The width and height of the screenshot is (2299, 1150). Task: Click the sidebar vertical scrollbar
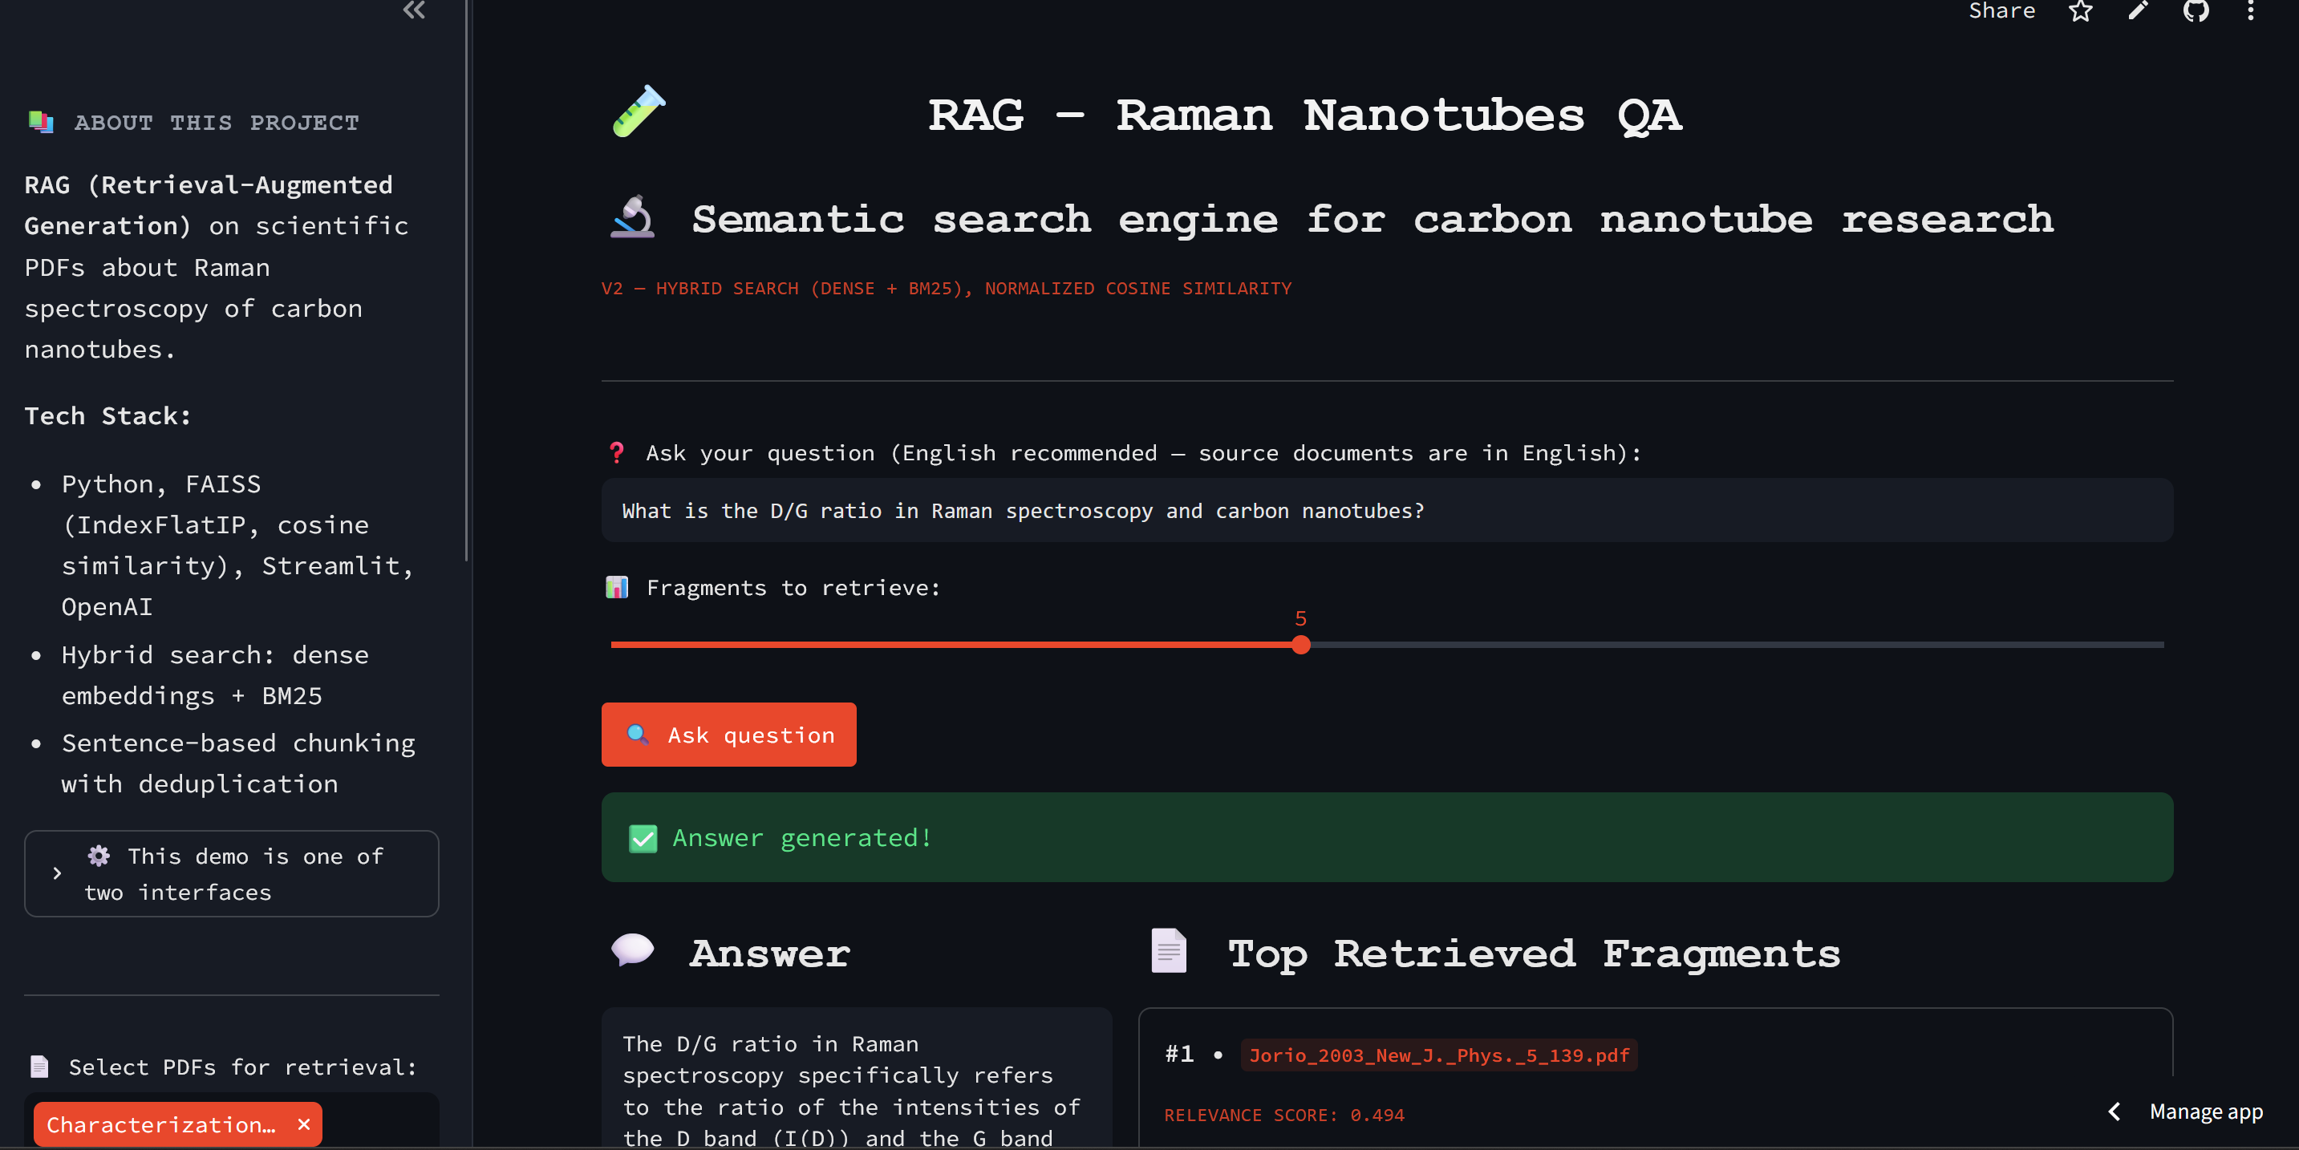point(467,281)
